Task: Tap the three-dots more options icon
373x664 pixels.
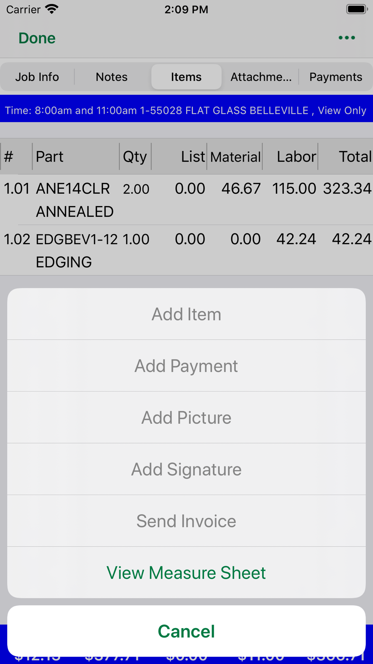Action: point(347,38)
